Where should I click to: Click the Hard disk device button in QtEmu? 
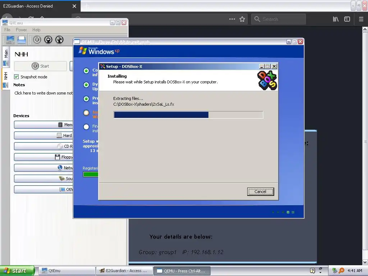tap(43, 135)
